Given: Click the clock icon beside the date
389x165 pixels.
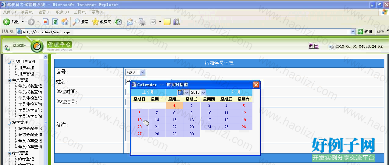Looking at the screenshot, I should [331, 47].
